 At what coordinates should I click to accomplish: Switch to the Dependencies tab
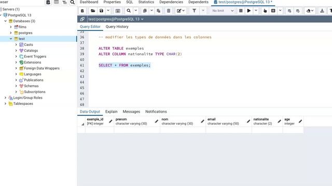(171, 2)
